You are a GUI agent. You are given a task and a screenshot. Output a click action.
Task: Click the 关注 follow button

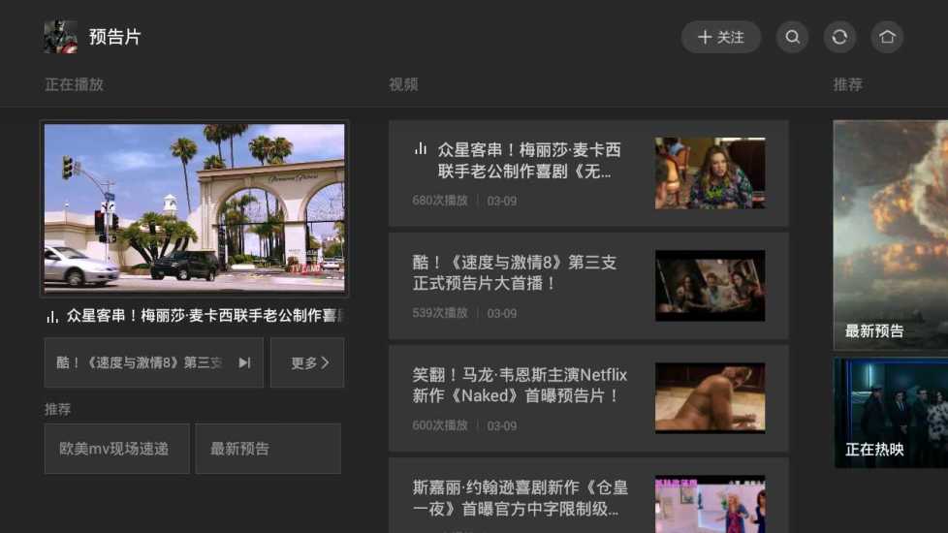(720, 37)
